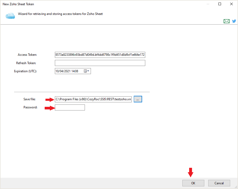The width and height of the screenshot is (238, 189).
Task: Click the "Password:" label
Action: pyautogui.click(x=30, y=107)
